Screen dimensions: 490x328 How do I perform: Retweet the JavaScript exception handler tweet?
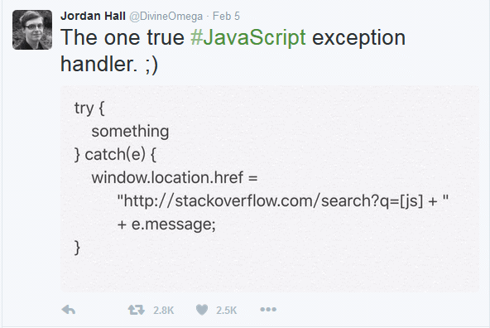tap(137, 310)
